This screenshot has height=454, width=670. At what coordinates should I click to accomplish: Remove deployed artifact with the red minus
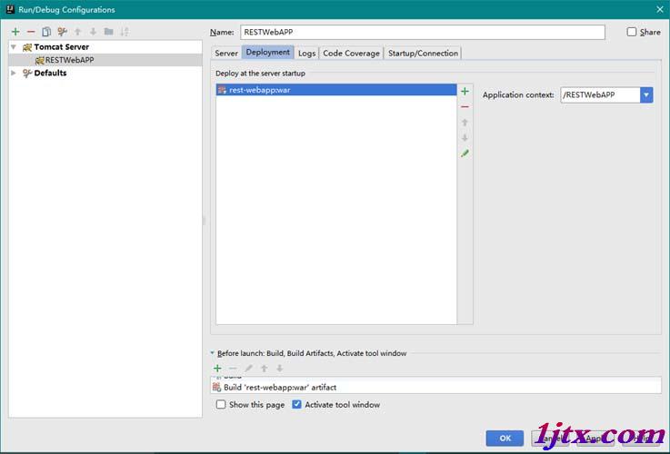pyautogui.click(x=465, y=106)
